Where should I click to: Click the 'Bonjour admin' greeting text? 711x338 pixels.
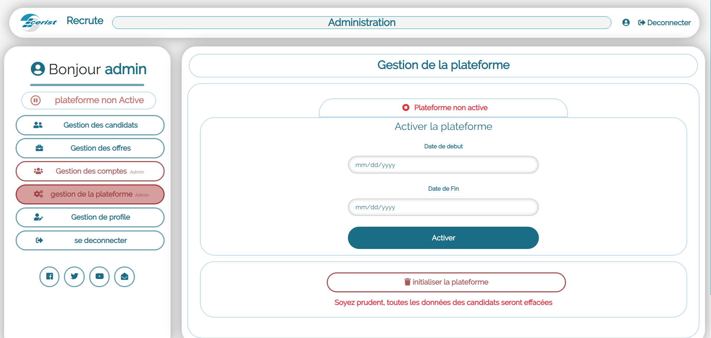(x=98, y=69)
